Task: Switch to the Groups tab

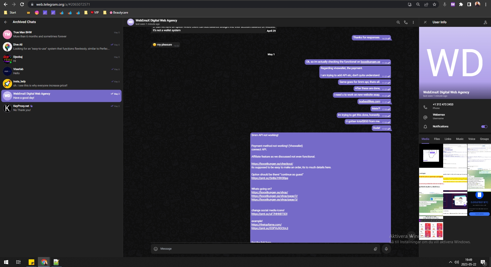Action: 484,139
